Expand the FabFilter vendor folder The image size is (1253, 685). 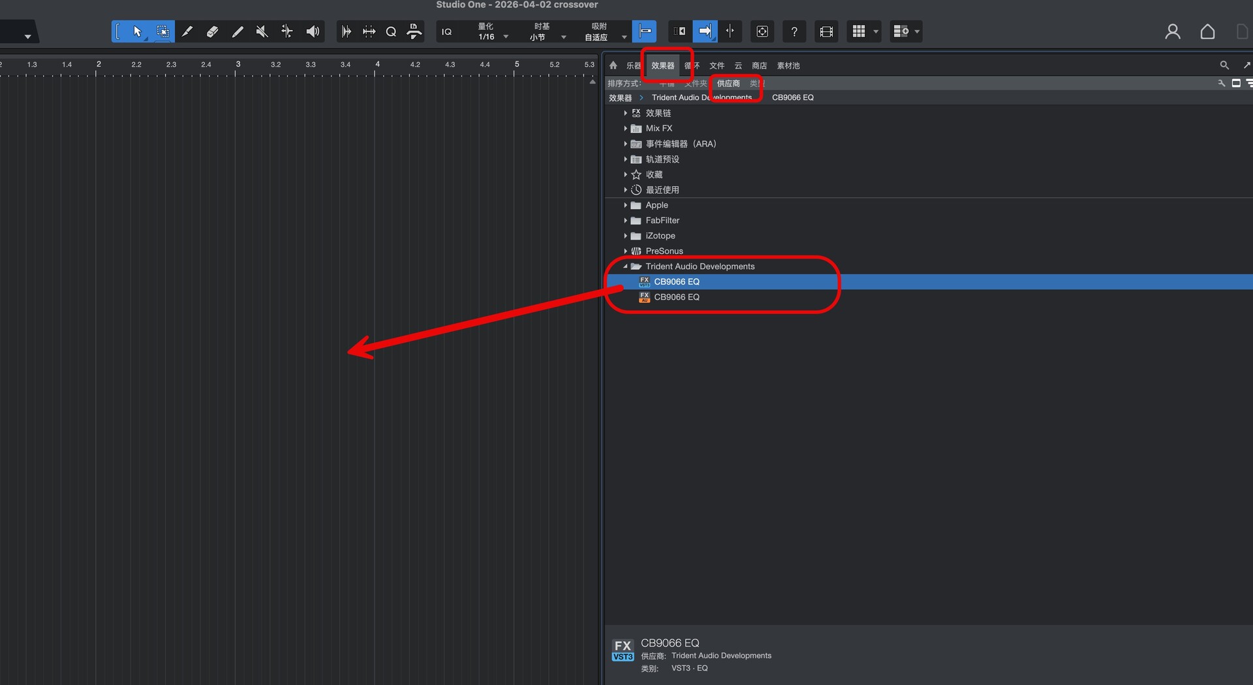625,221
